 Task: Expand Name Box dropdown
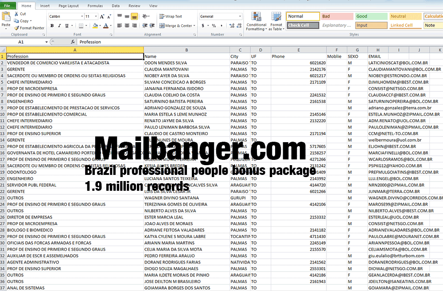pos(47,42)
